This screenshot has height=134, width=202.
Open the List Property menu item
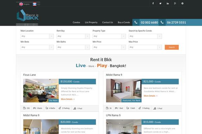click(91, 22)
